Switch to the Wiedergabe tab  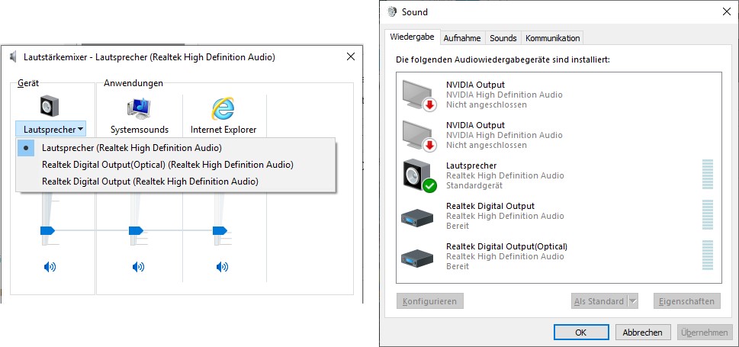pos(412,37)
